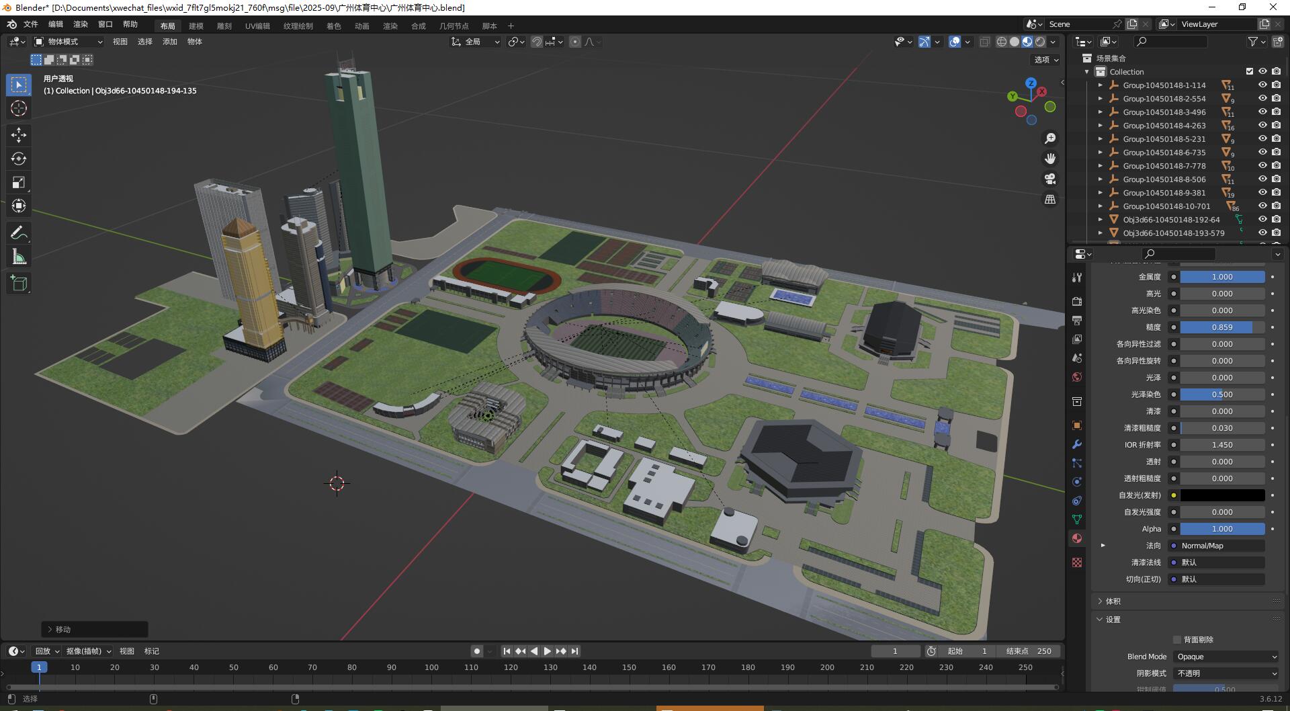
Task: Click the Add Cube tool
Action: (x=19, y=284)
